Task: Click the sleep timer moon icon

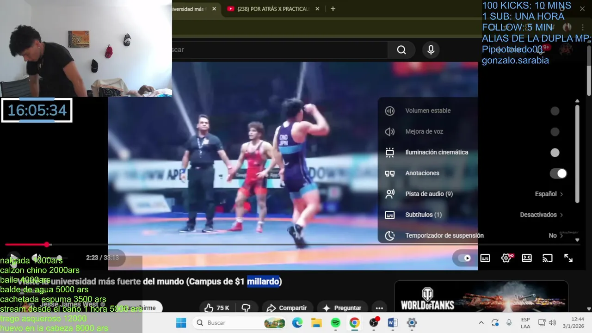Action: (390, 235)
